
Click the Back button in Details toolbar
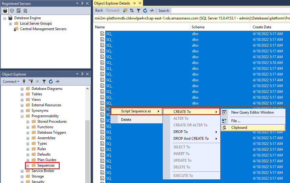click(99, 10)
